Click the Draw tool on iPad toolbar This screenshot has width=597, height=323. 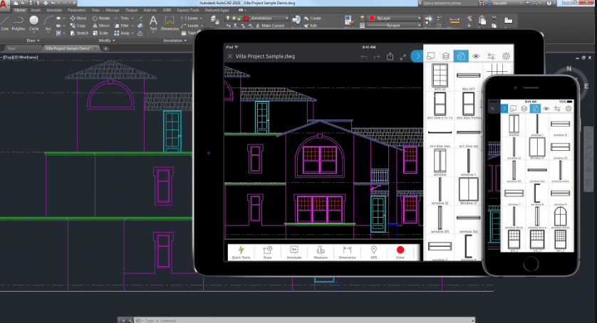pyautogui.click(x=268, y=252)
